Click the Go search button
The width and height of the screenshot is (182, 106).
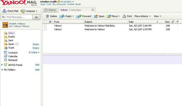click(x=36, y=17)
